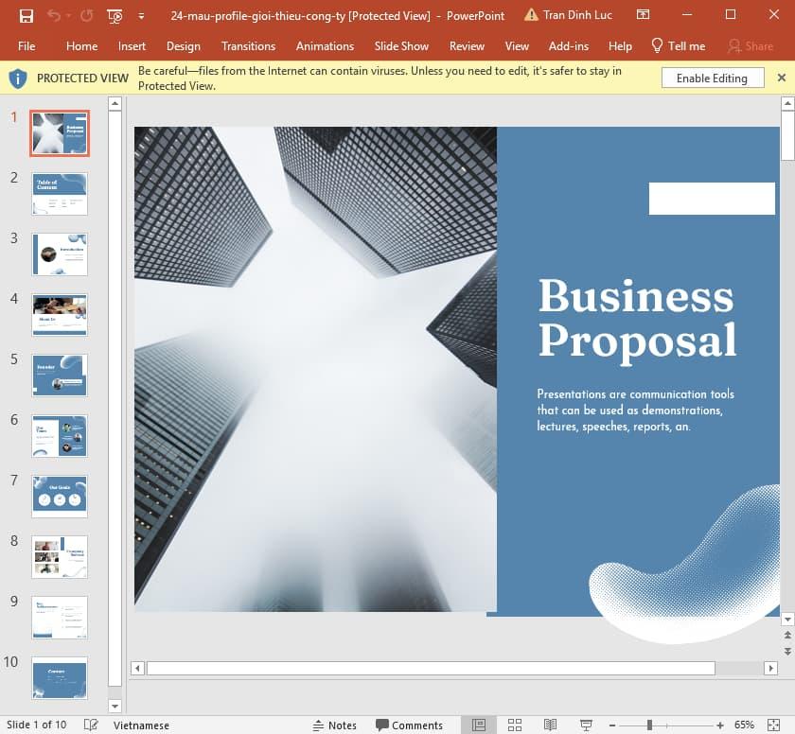The image size is (795, 734).
Task: Toggle the Notes pane
Action: tap(335, 725)
